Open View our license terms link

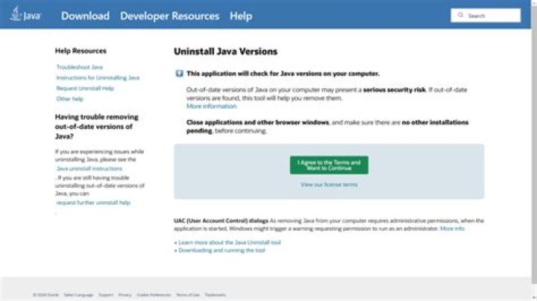329,184
